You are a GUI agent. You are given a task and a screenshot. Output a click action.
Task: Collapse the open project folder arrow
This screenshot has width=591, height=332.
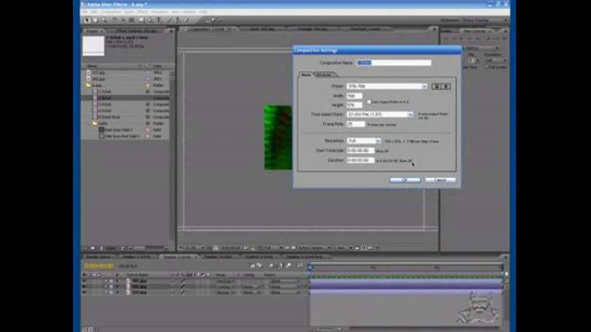pyautogui.click(x=84, y=86)
